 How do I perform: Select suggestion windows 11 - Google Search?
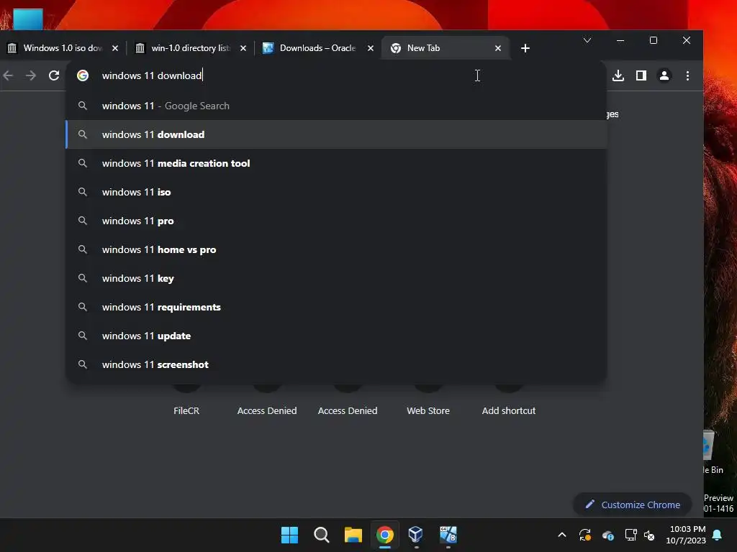click(336, 106)
